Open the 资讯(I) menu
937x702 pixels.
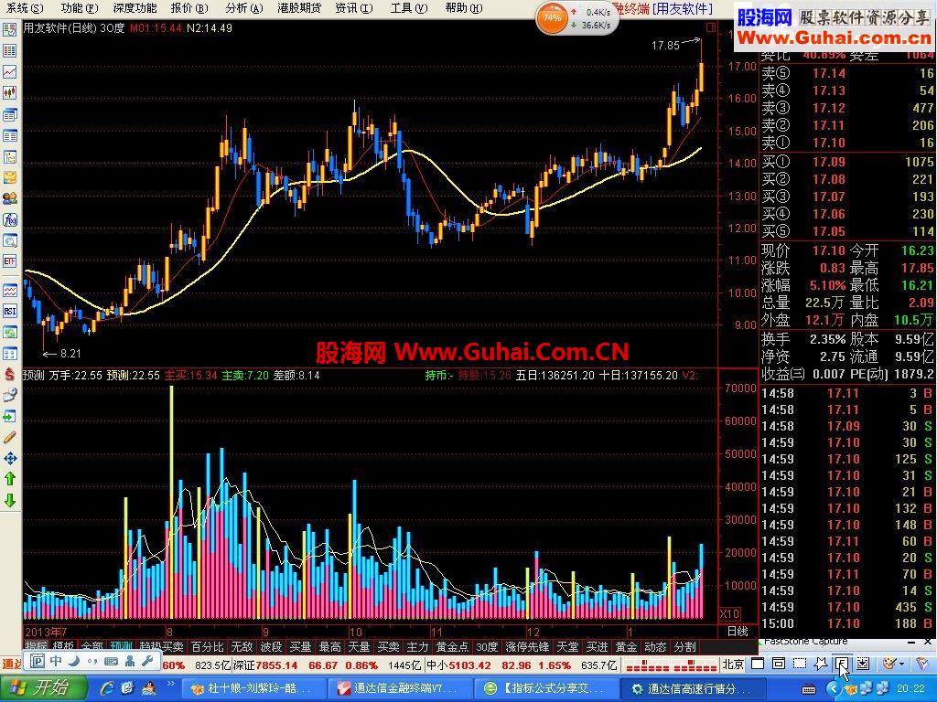354,7
